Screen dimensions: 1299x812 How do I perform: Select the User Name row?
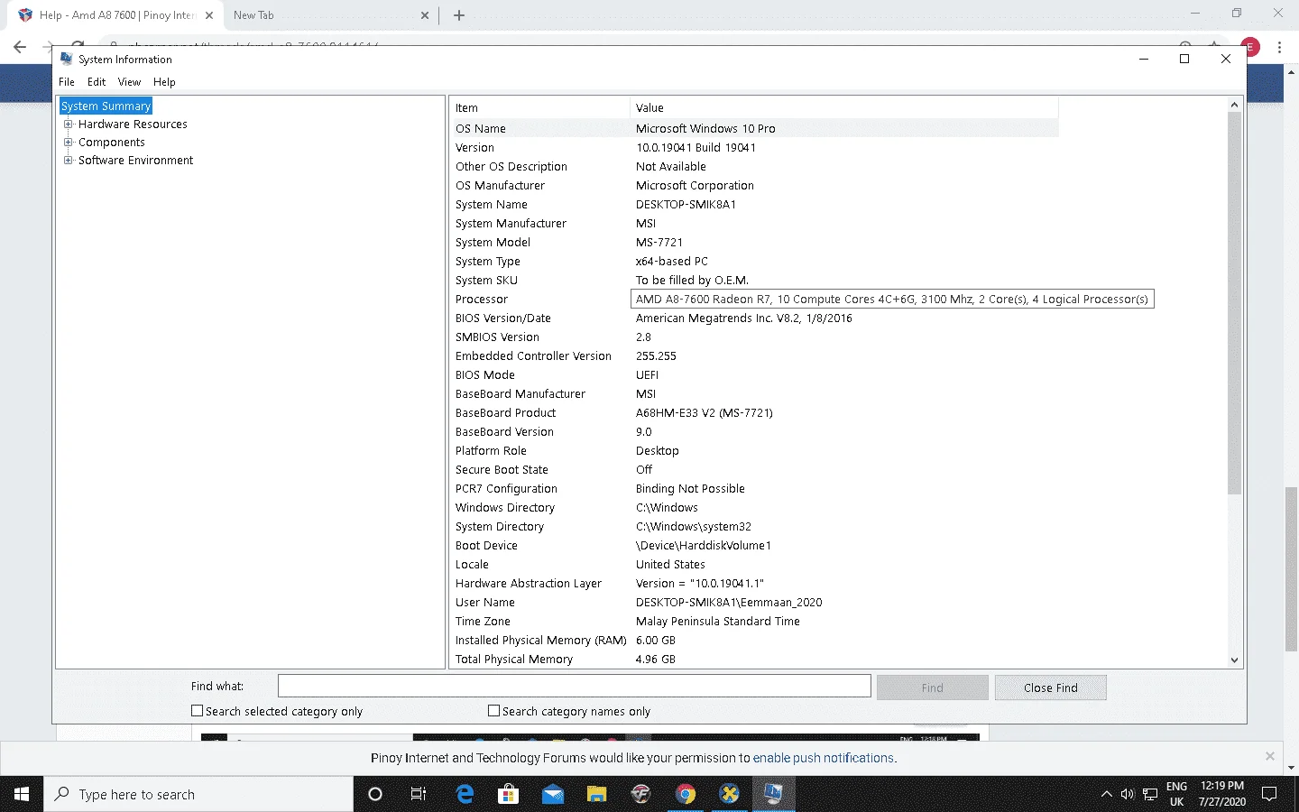click(x=753, y=603)
